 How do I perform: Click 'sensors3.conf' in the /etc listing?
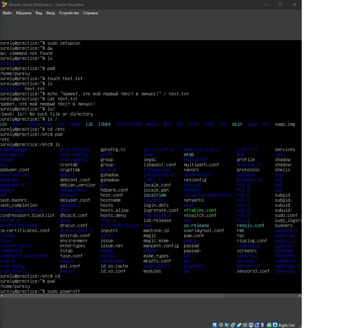[253, 271]
